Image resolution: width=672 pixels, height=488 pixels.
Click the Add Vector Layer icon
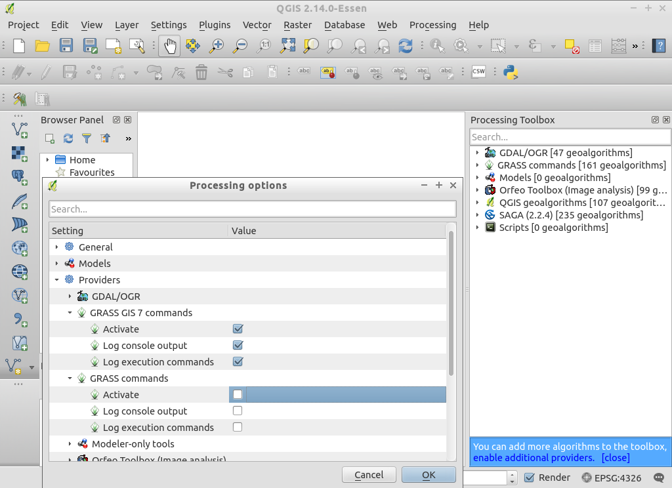click(20, 130)
